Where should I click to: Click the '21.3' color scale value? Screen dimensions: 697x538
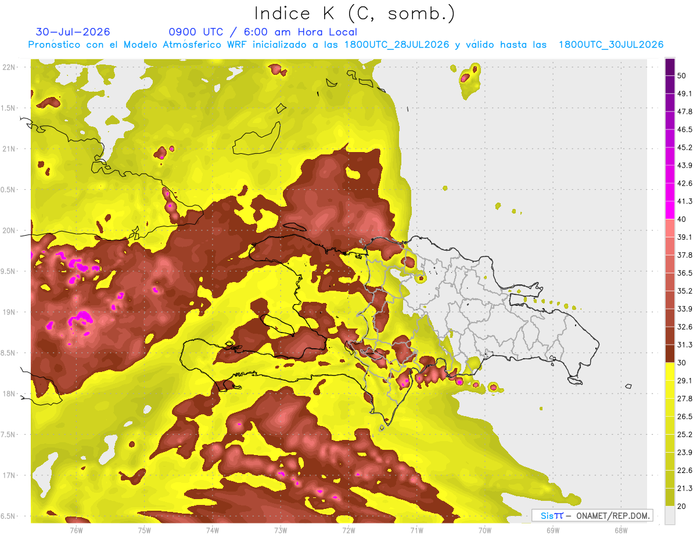point(685,489)
